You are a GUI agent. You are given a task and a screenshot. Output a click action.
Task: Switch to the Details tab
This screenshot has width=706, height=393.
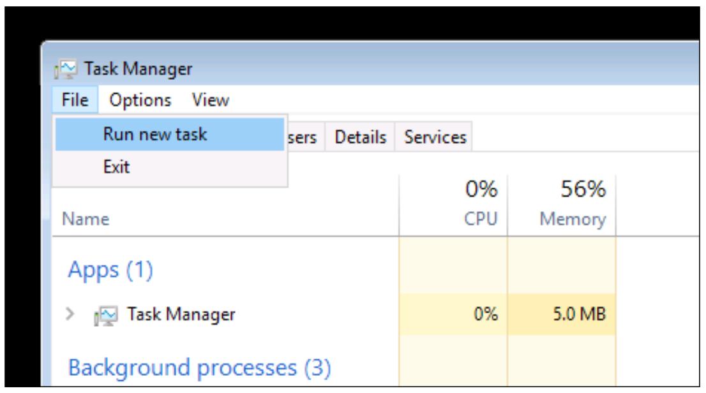click(x=360, y=137)
